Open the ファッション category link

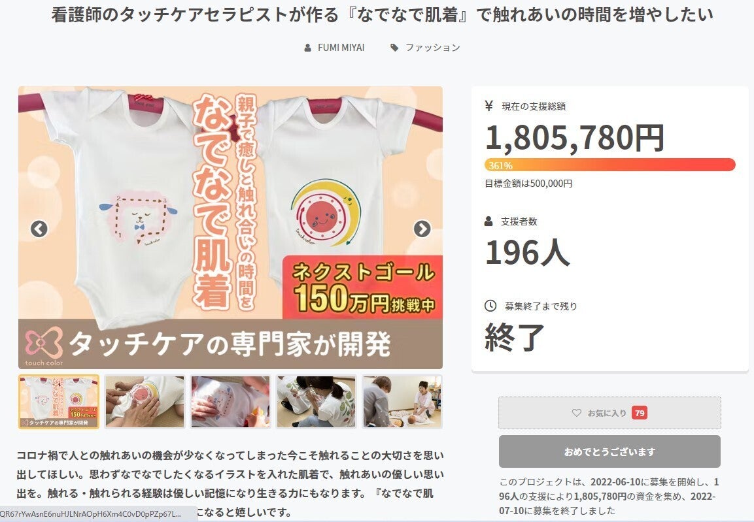tap(432, 48)
